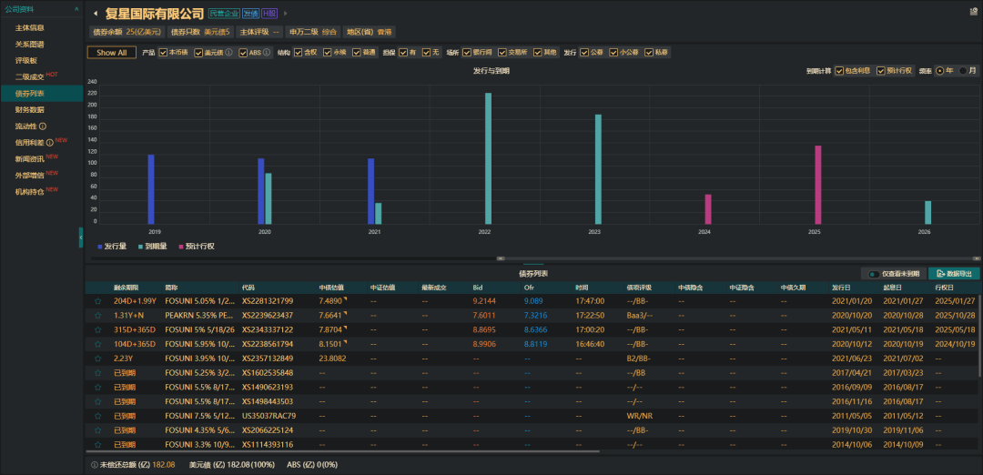
Task: Uncheck the 包含利息 checkbox
Action: 839,71
